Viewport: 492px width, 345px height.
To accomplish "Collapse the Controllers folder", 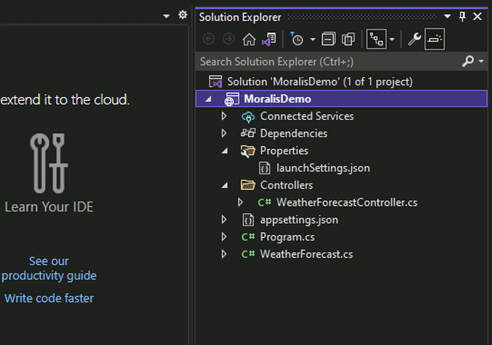I will pos(225,185).
